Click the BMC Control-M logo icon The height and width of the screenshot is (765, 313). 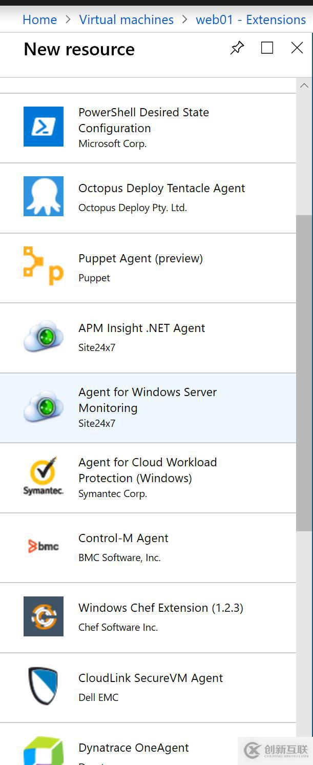[44, 546]
